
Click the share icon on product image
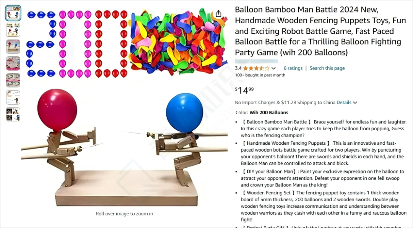(218, 14)
